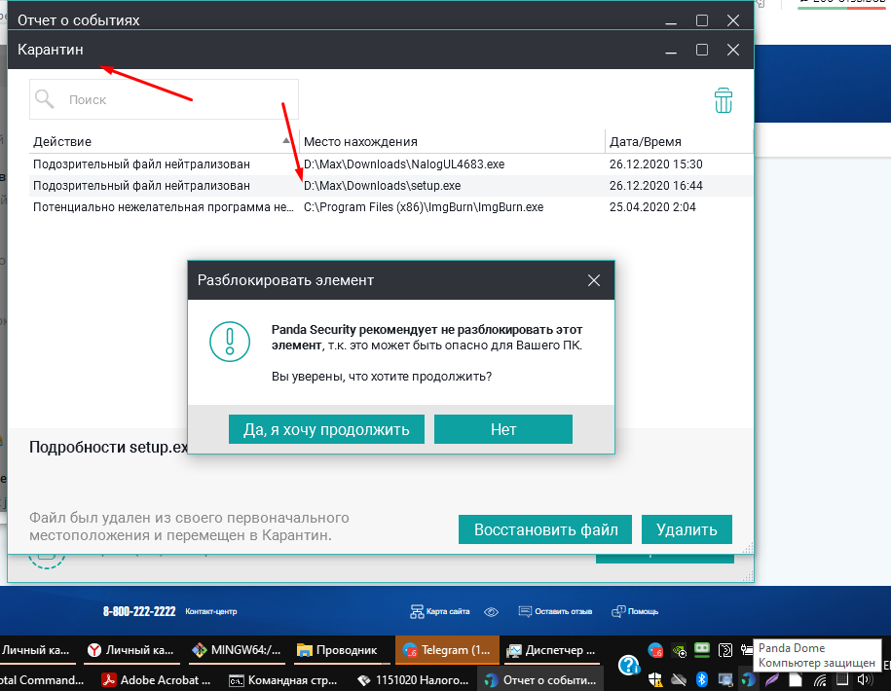
Task: Click the magnifier search icon in Карантин
Action: click(x=45, y=99)
